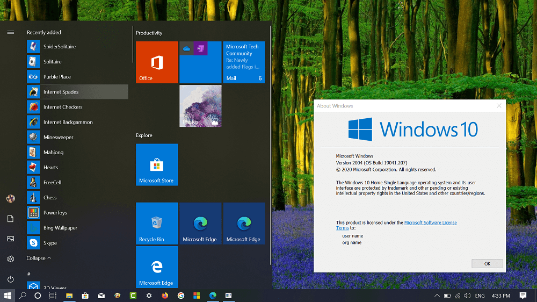Screen dimensions: 537x302
Task: Open the Office tile
Action: (x=156, y=62)
